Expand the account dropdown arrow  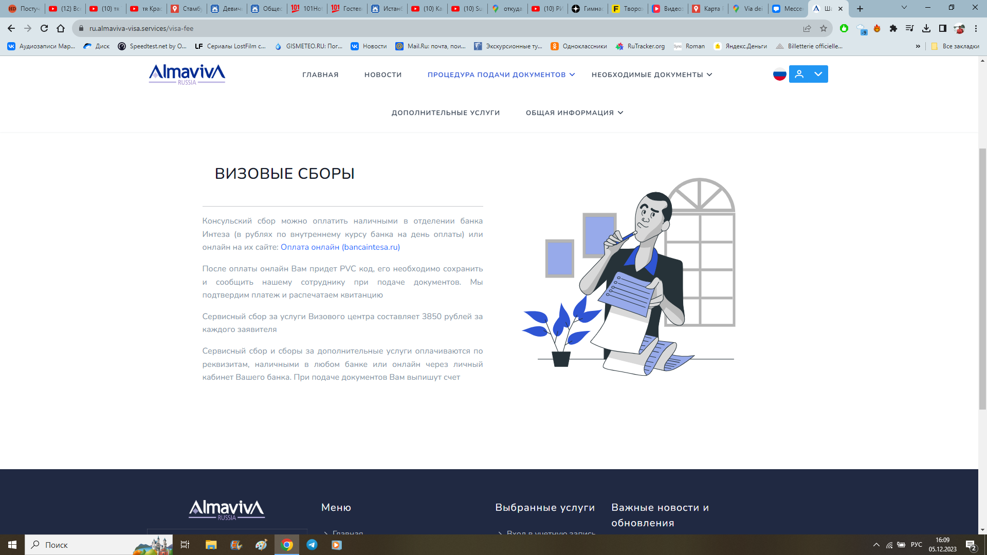[818, 75]
